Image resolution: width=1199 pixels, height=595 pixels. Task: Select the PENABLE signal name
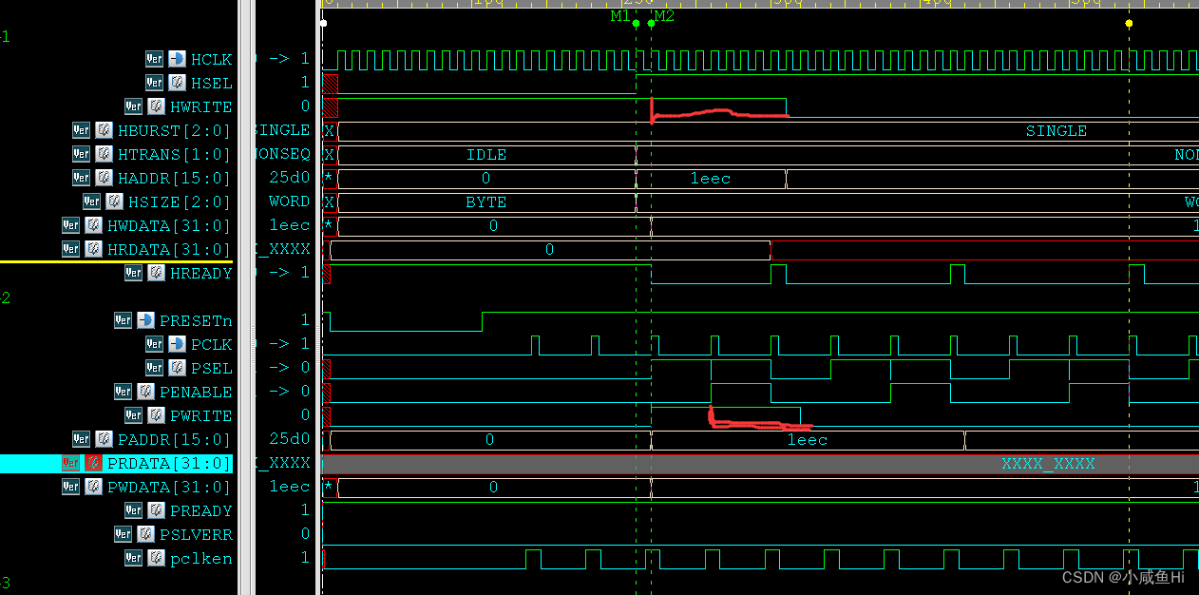tap(196, 391)
